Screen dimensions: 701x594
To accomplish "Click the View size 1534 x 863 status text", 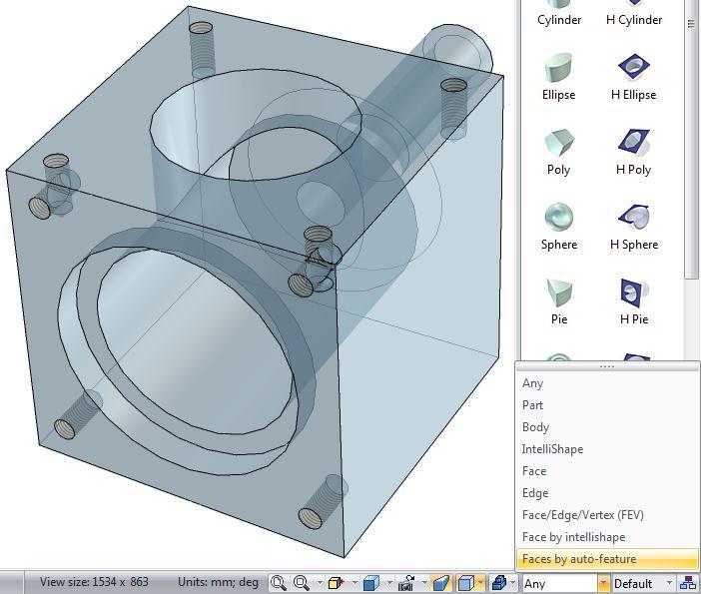I will [x=94, y=582].
